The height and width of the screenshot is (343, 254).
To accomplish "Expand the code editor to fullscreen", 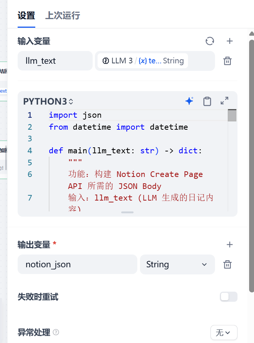I will 224,101.
